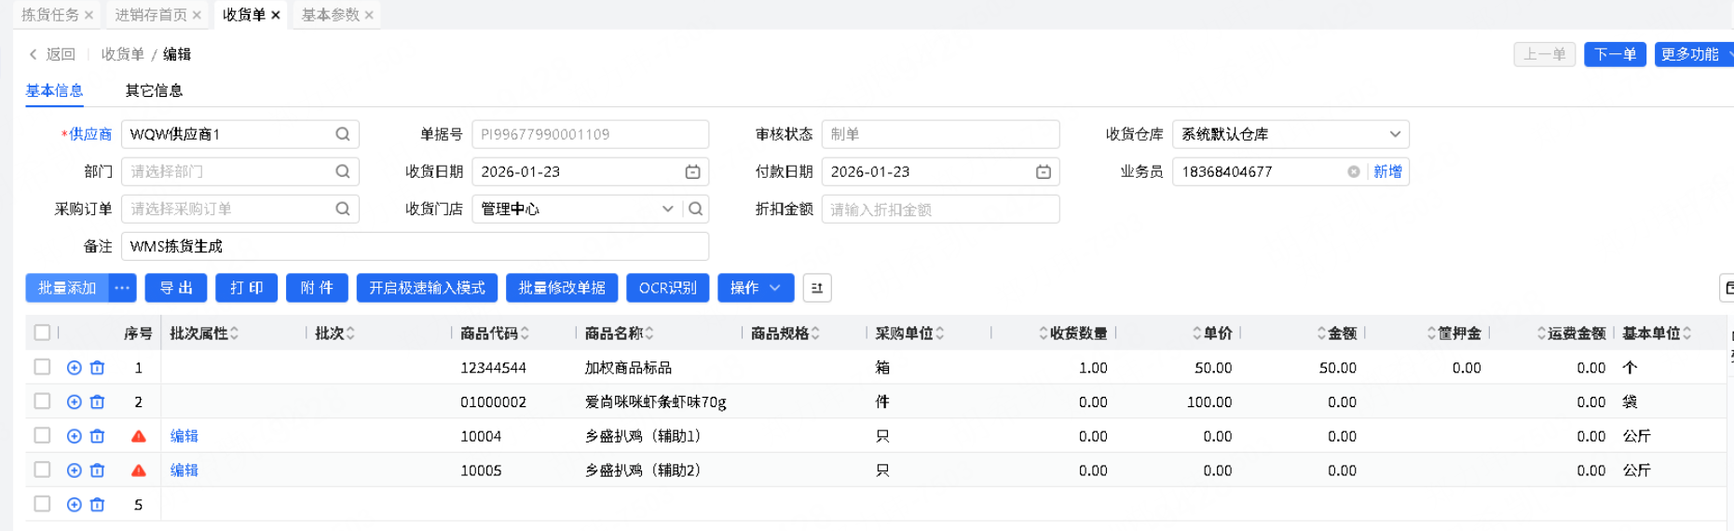This screenshot has height=531, width=1734.
Task: Open the receipt date calendar picker
Action: tap(692, 171)
